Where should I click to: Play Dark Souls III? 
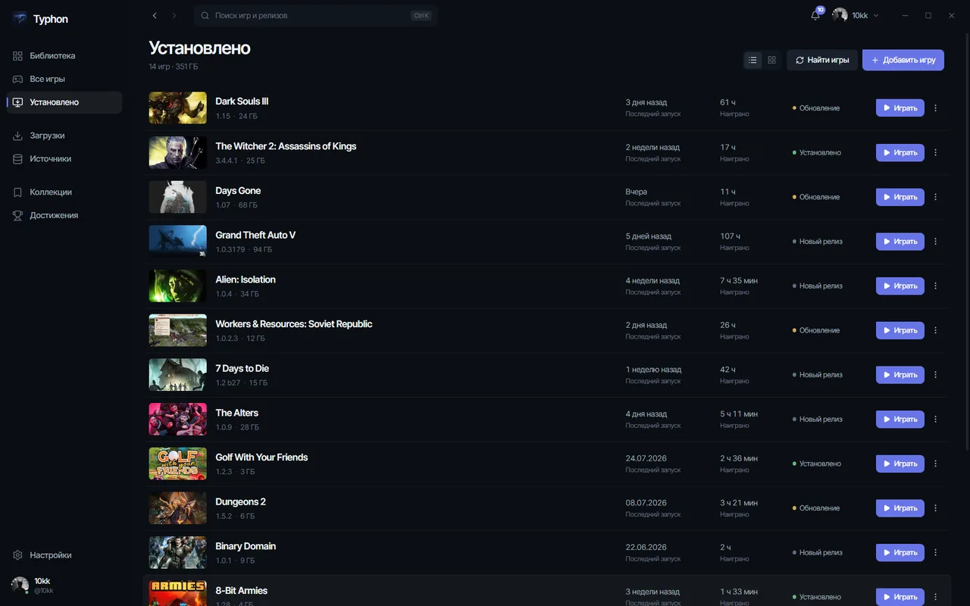[x=900, y=108]
